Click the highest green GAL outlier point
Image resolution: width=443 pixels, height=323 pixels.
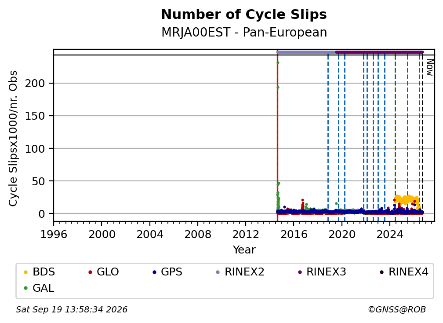[x=278, y=63]
